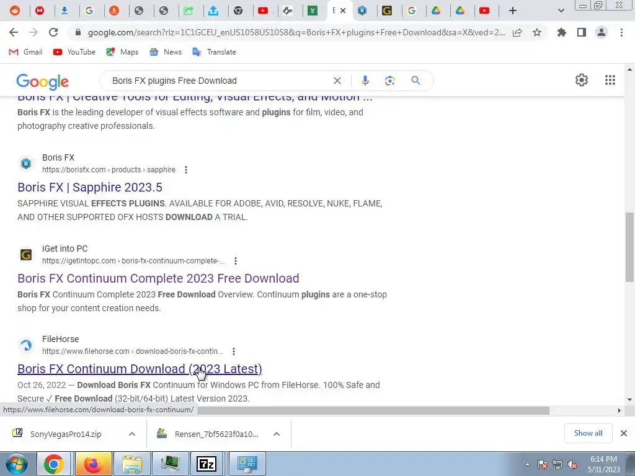The width and height of the screenshot is (635, 476).
Task: Open 7-Zip from the taskbar
Action: 206,464
